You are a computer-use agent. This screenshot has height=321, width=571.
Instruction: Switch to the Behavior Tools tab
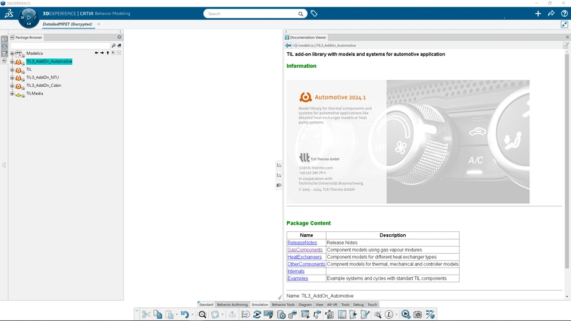[283, 304]
